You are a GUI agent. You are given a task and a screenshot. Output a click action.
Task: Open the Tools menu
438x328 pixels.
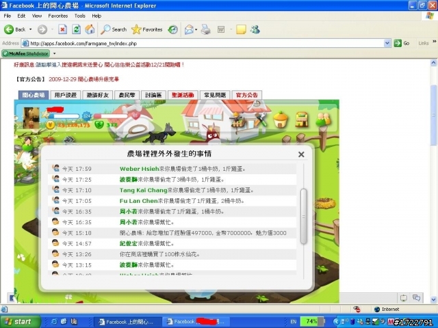coord(79,16)
